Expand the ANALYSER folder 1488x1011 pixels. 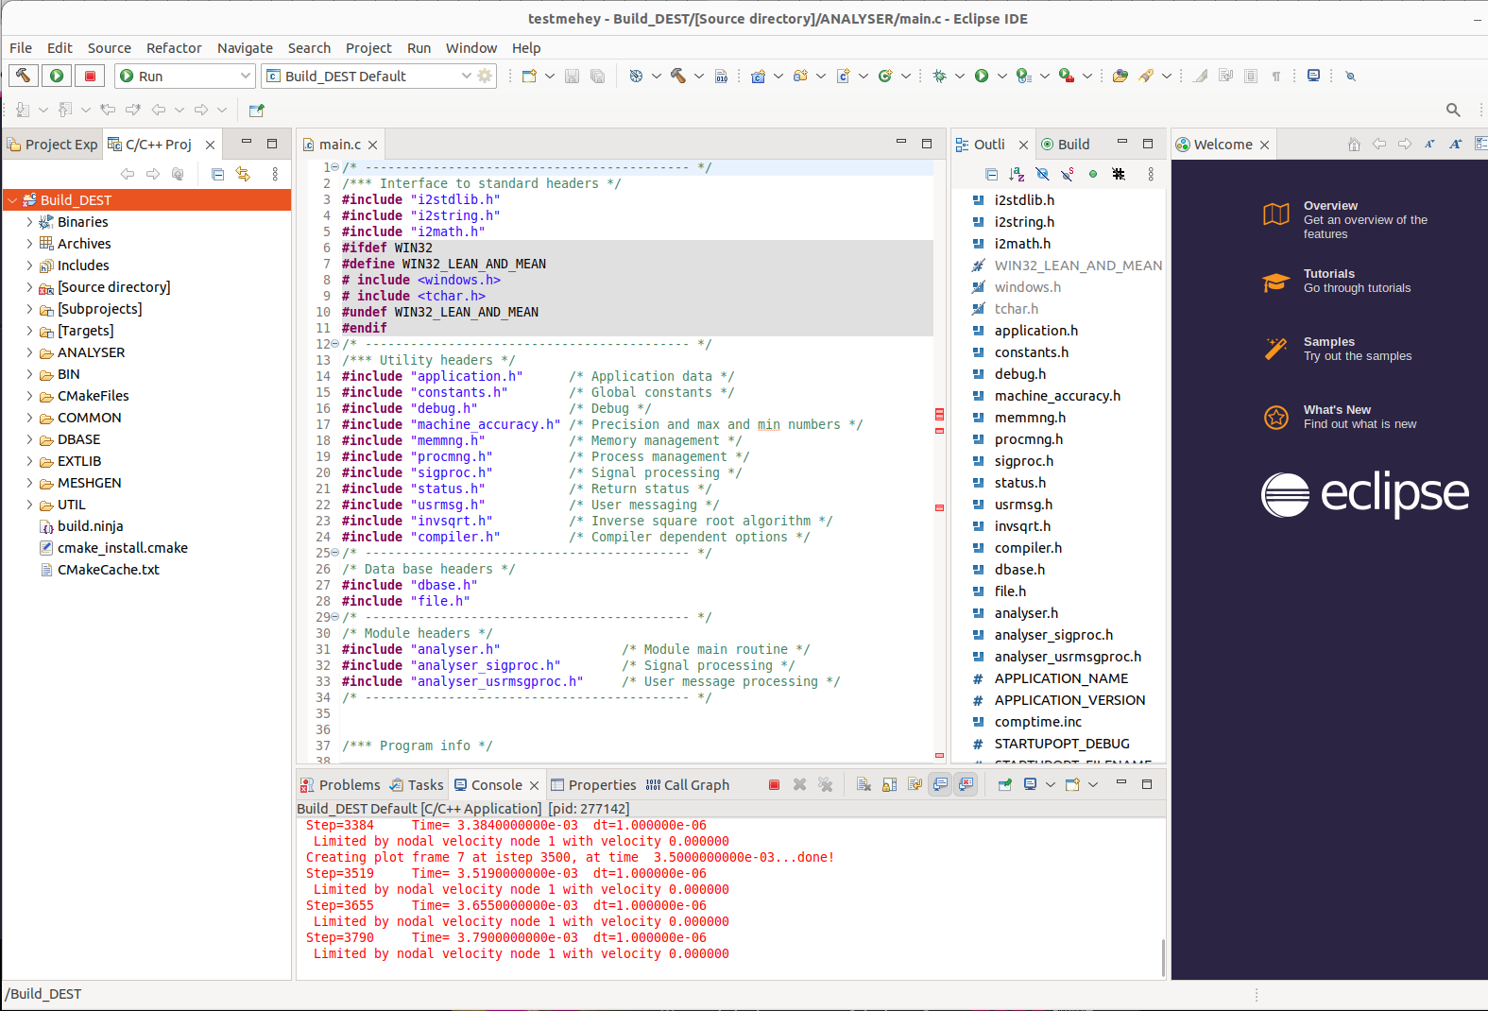pyautogui.click(x=29, y=352)
